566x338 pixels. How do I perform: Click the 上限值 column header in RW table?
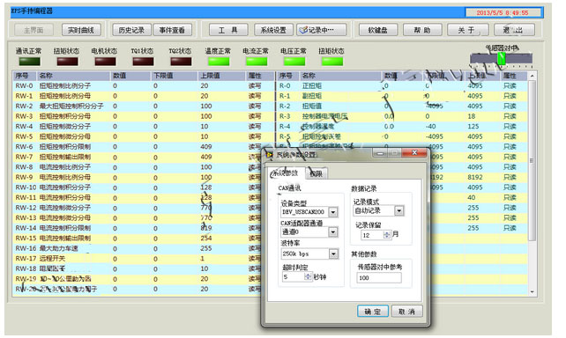click(x=221, y=76)
